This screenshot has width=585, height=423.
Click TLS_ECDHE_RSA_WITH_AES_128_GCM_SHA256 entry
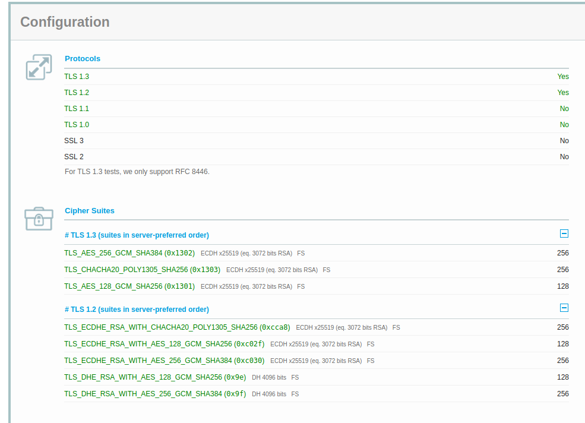click(x=165, y=344)
